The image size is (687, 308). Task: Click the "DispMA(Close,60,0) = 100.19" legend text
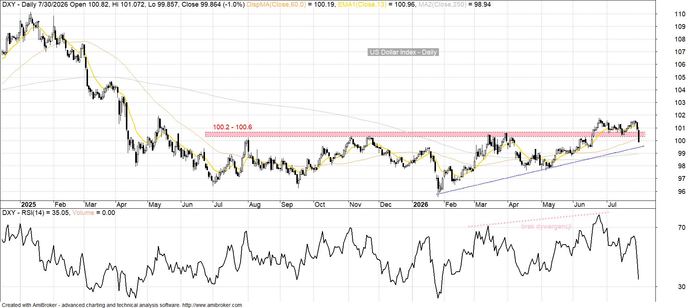[291, 4]
